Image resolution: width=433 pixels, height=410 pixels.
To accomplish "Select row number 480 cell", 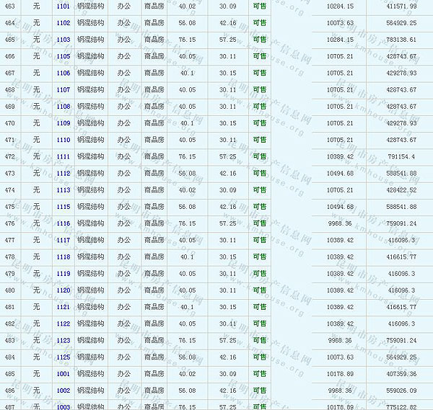I will [10, 290].
